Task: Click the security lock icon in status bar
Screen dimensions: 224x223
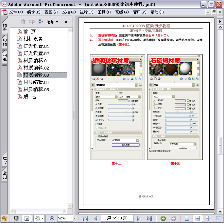Action: [5, 218]
